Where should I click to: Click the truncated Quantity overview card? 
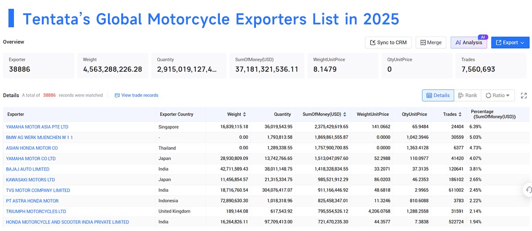pos(189,66)
